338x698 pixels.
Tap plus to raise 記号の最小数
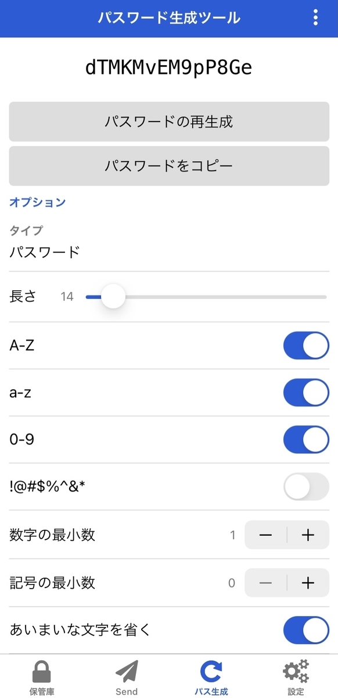click(308, 582)
